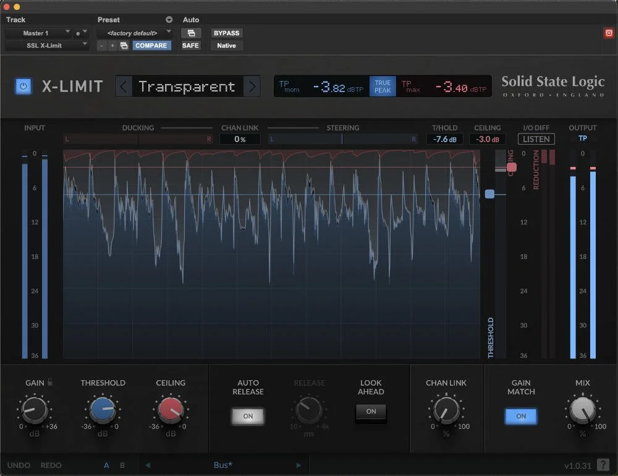Open the Master 1 track selector
Viewport: 618px width, 476px height.
tap(38, 33)
